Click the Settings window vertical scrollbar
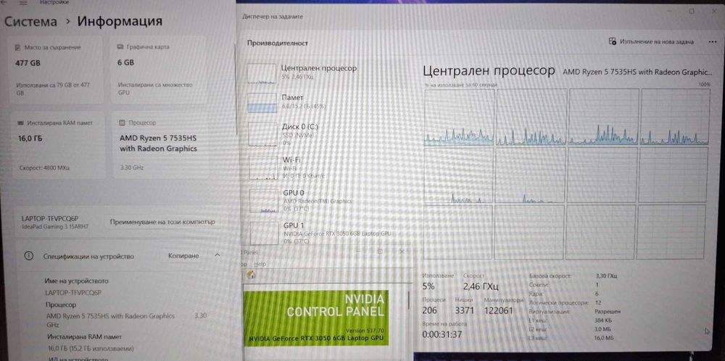Viewport: 725px width, 361px height. [x=236, y=88]
